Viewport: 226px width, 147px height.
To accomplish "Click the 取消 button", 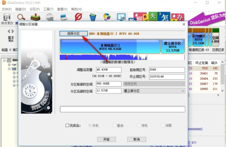I will click(137, 139).
